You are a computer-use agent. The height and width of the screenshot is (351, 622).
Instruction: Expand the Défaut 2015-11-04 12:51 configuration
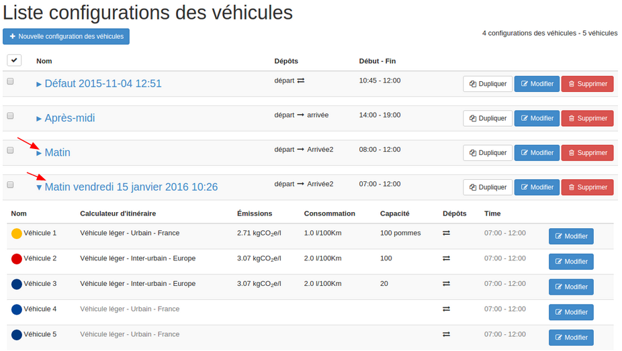click(x=39, y=85)
